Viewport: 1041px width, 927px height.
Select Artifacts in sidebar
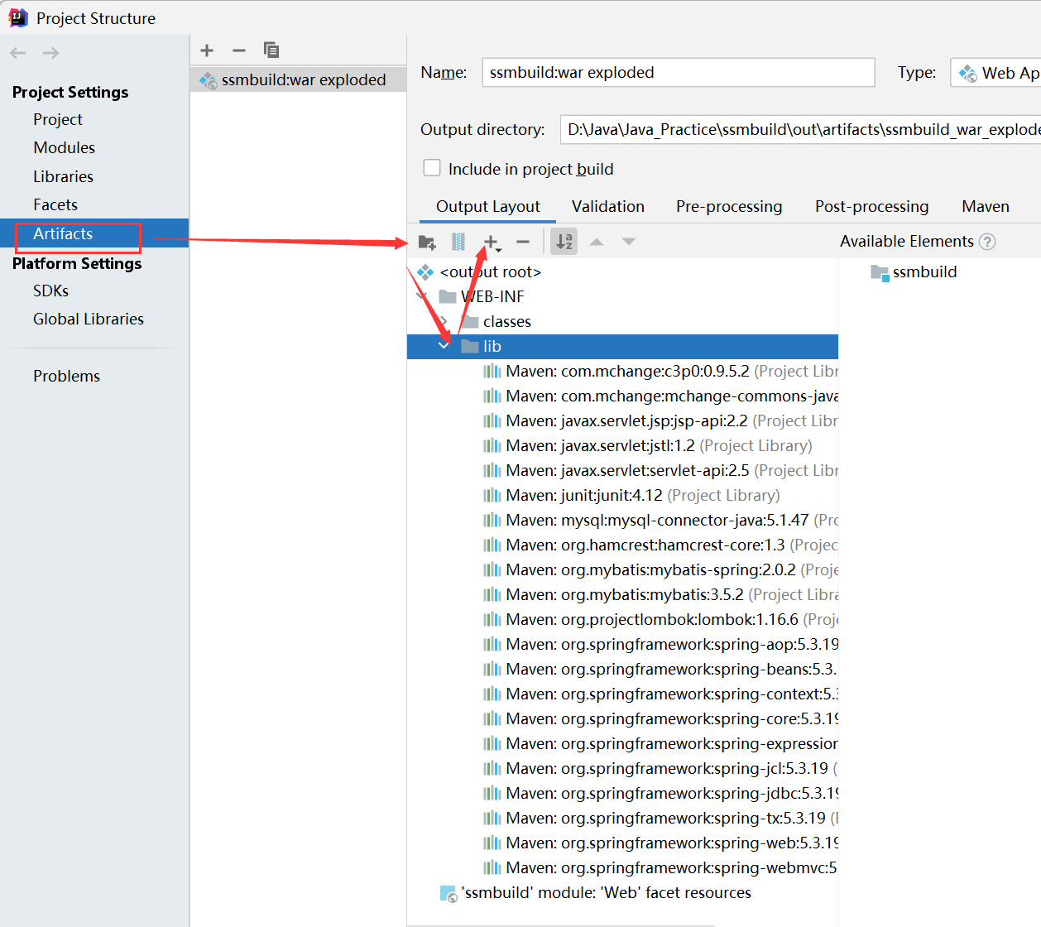94,233
